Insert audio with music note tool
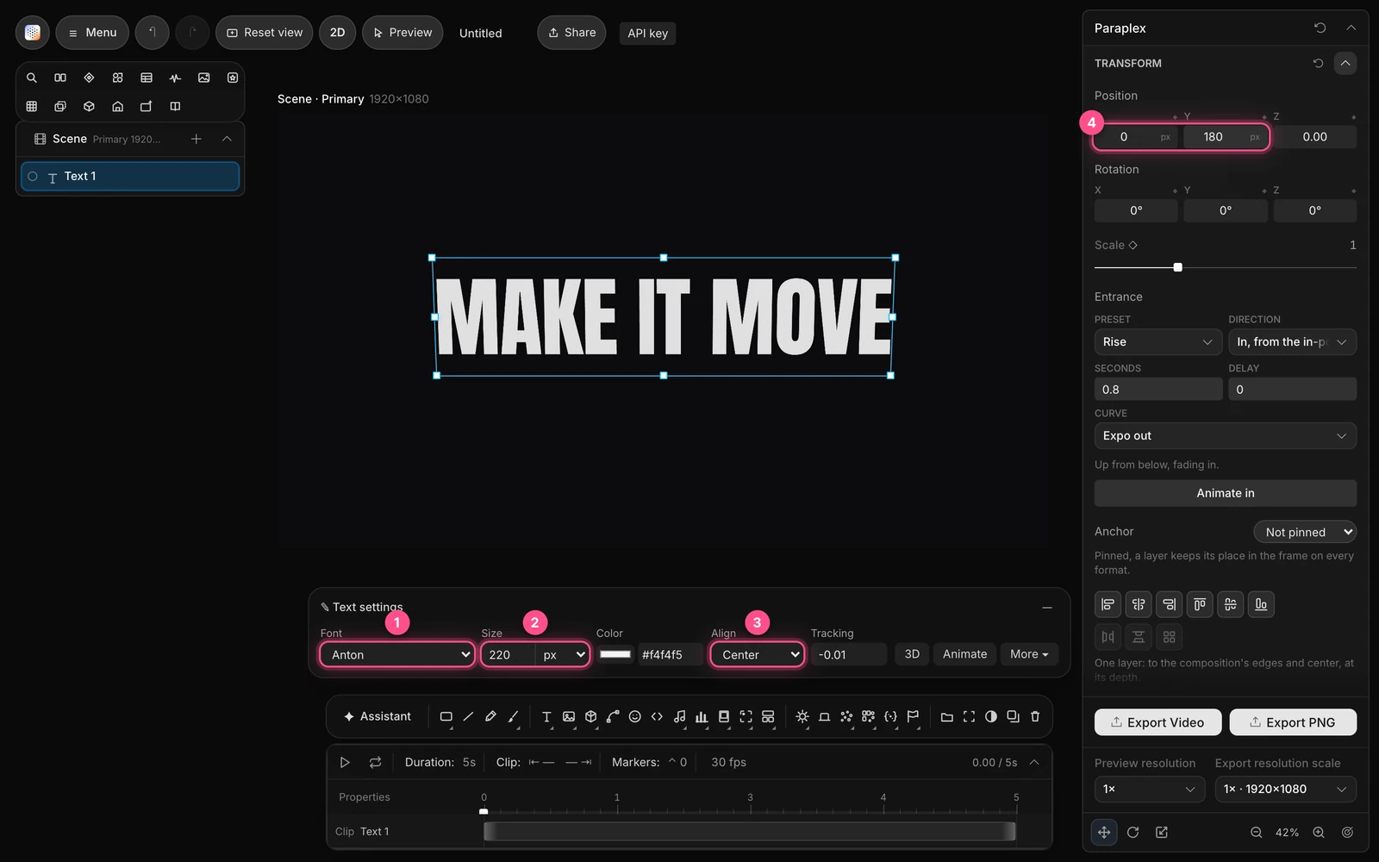Screen dimensions: 1379x862 (679, 716)
